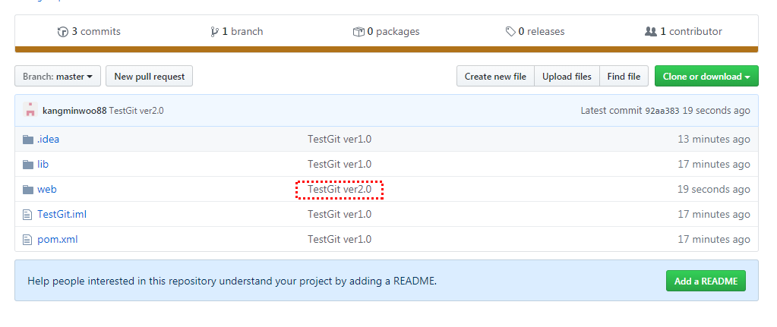The image size is (777, 327).
Task: Click the TestGit ver1.0 commit message for lib
Action: (340, 164)
